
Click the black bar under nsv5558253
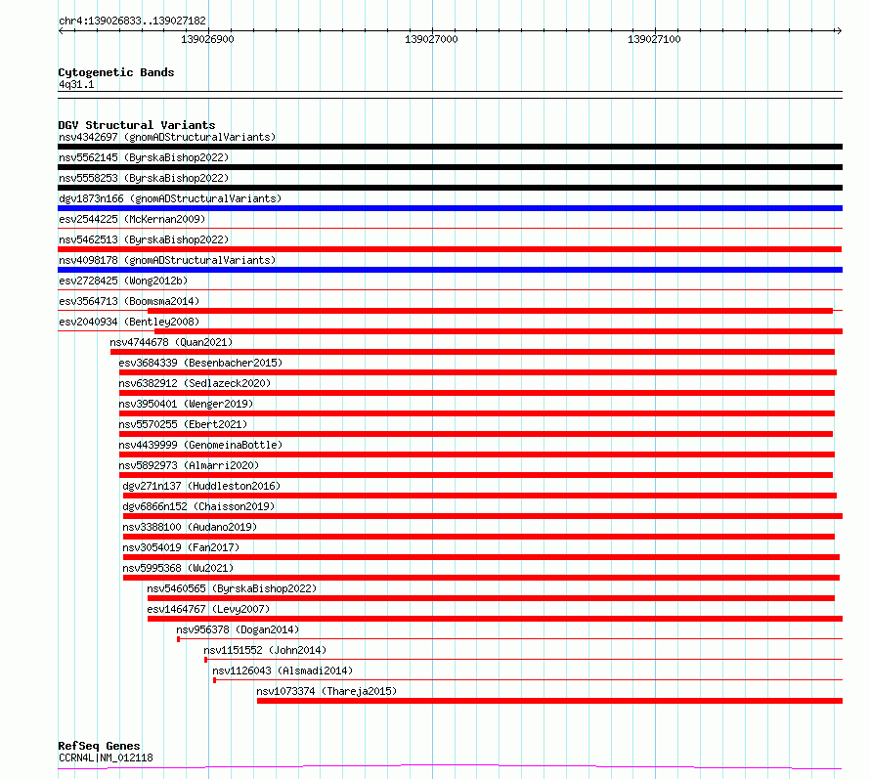(450, 188)
